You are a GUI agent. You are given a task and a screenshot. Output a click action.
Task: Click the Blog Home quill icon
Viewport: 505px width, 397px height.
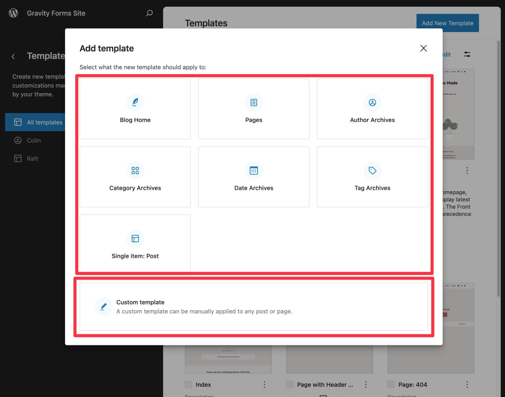pos(135,102)
